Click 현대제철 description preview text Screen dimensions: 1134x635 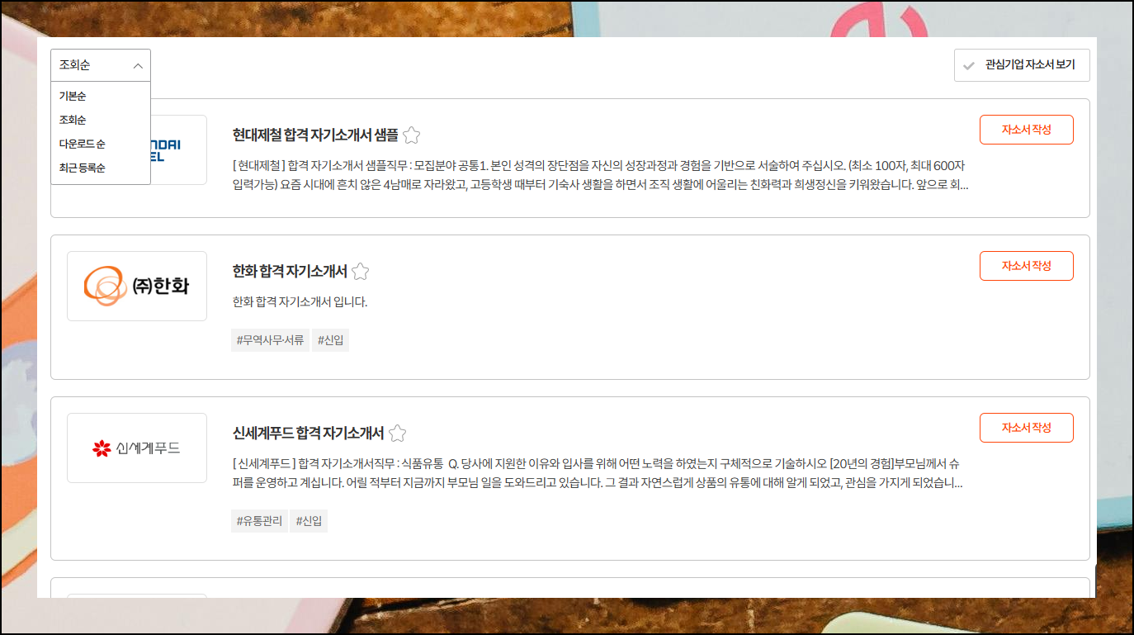click(x=601, y=174)
